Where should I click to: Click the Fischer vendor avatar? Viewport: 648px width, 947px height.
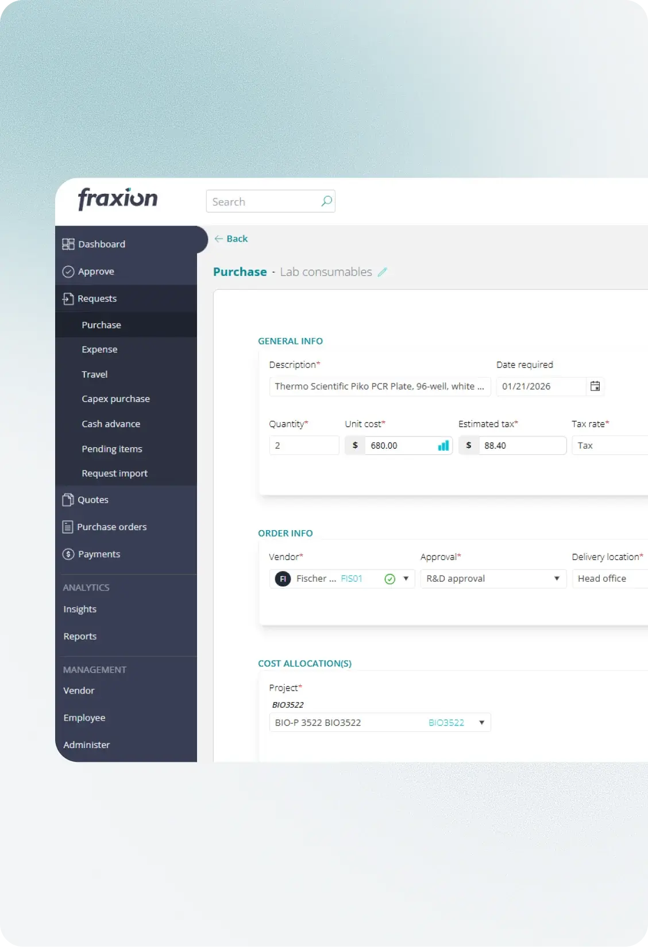(x=283, y=579)
